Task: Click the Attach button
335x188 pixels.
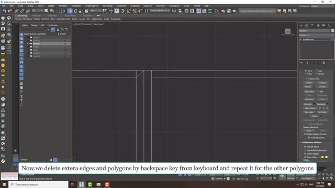Action: (308, 87)
